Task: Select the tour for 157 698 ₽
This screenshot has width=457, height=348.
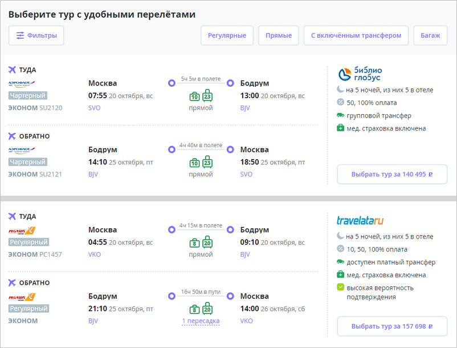Action: pos(391,326)
